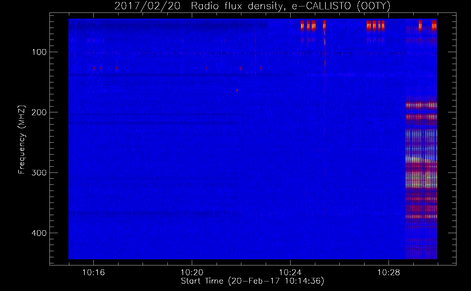Click the 200 frequency tick label
471x291 pixels.
(39, 112)
